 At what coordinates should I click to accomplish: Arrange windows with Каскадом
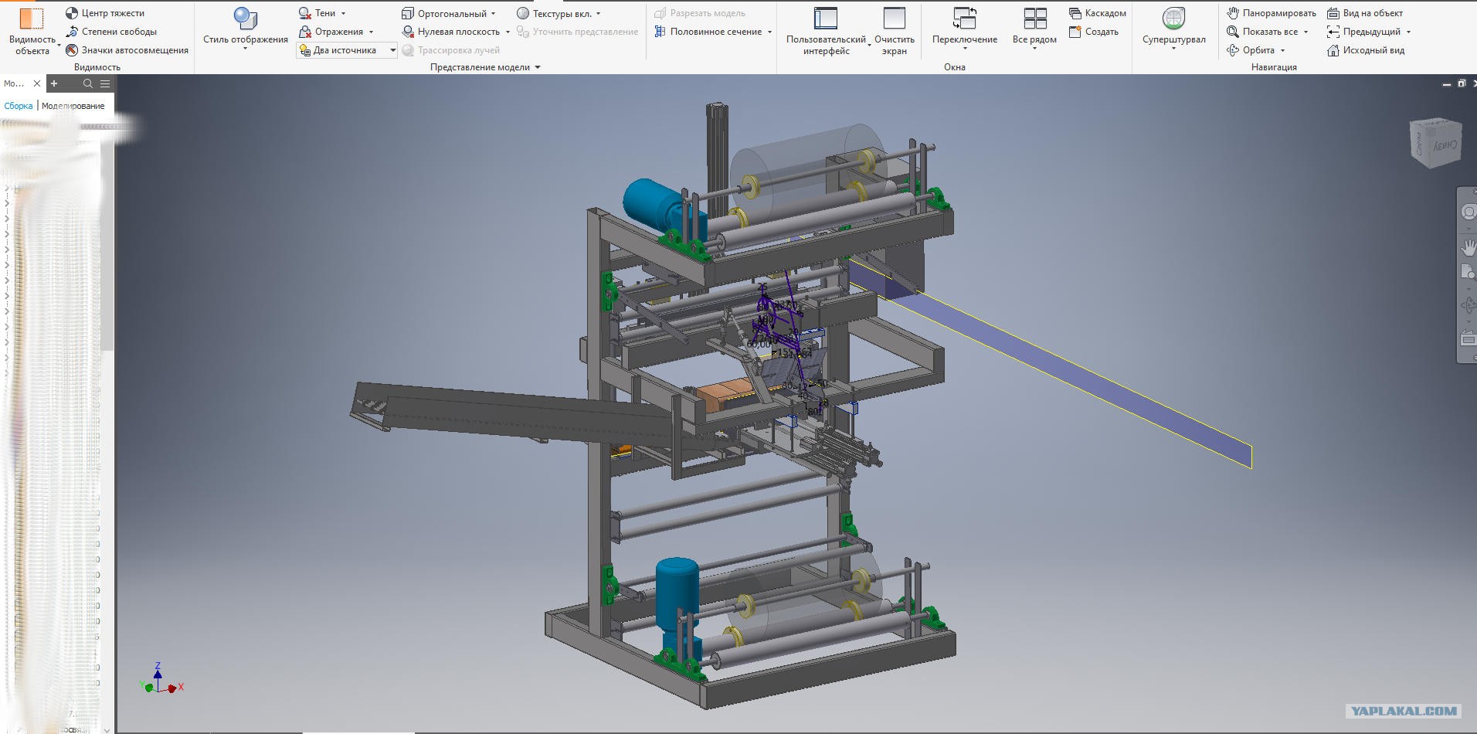(1097, 13)
